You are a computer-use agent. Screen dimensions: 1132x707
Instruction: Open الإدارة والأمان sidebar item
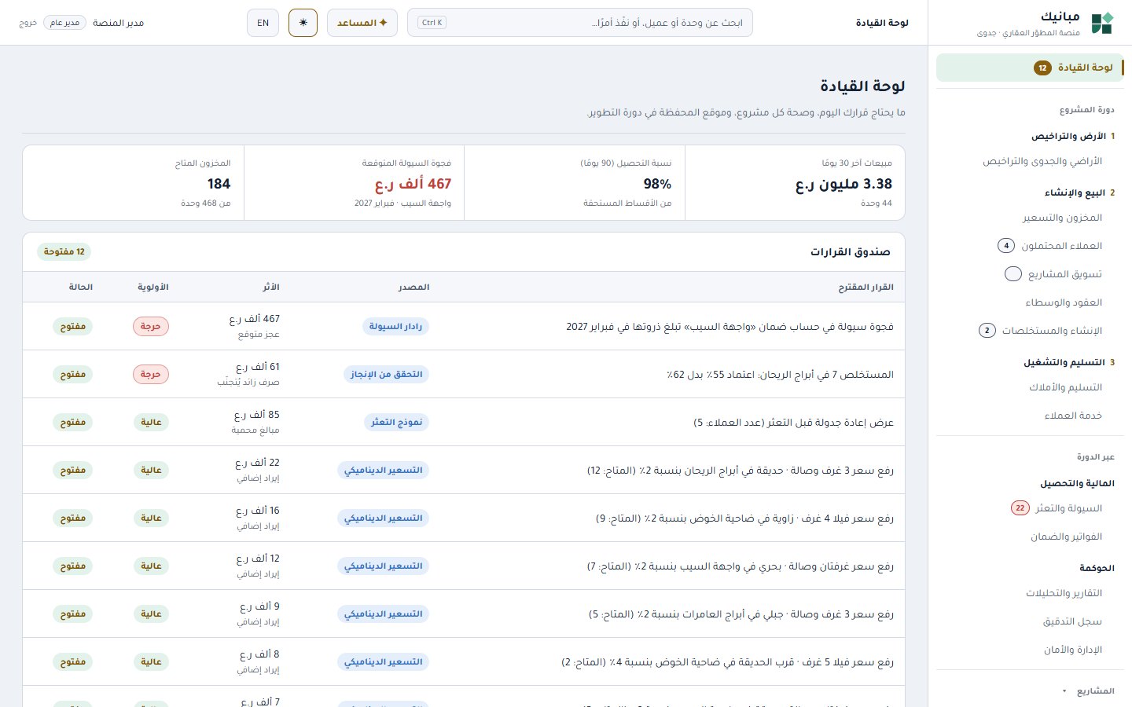point(1030,650)
